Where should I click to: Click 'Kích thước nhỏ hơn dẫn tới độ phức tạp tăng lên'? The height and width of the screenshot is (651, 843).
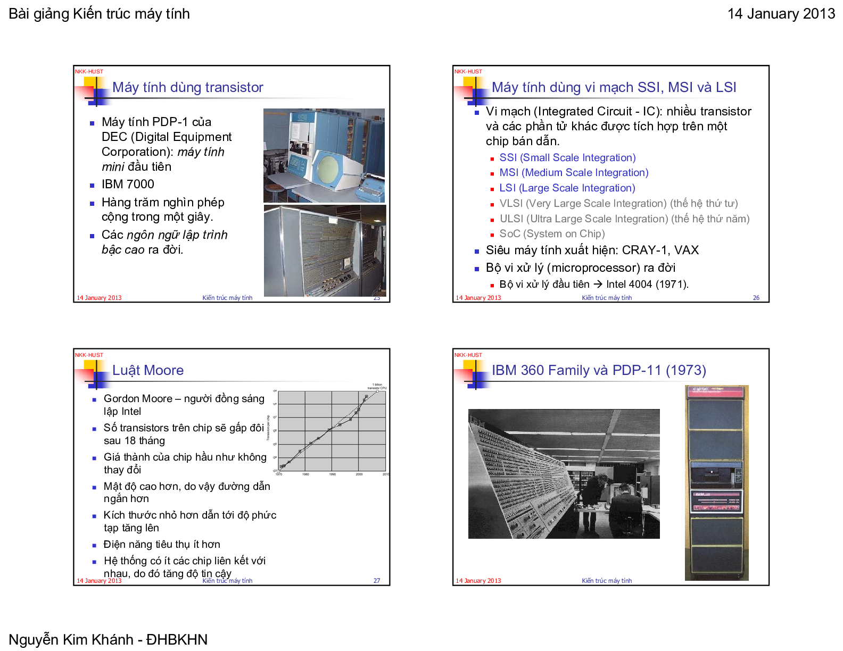point(190,521)
